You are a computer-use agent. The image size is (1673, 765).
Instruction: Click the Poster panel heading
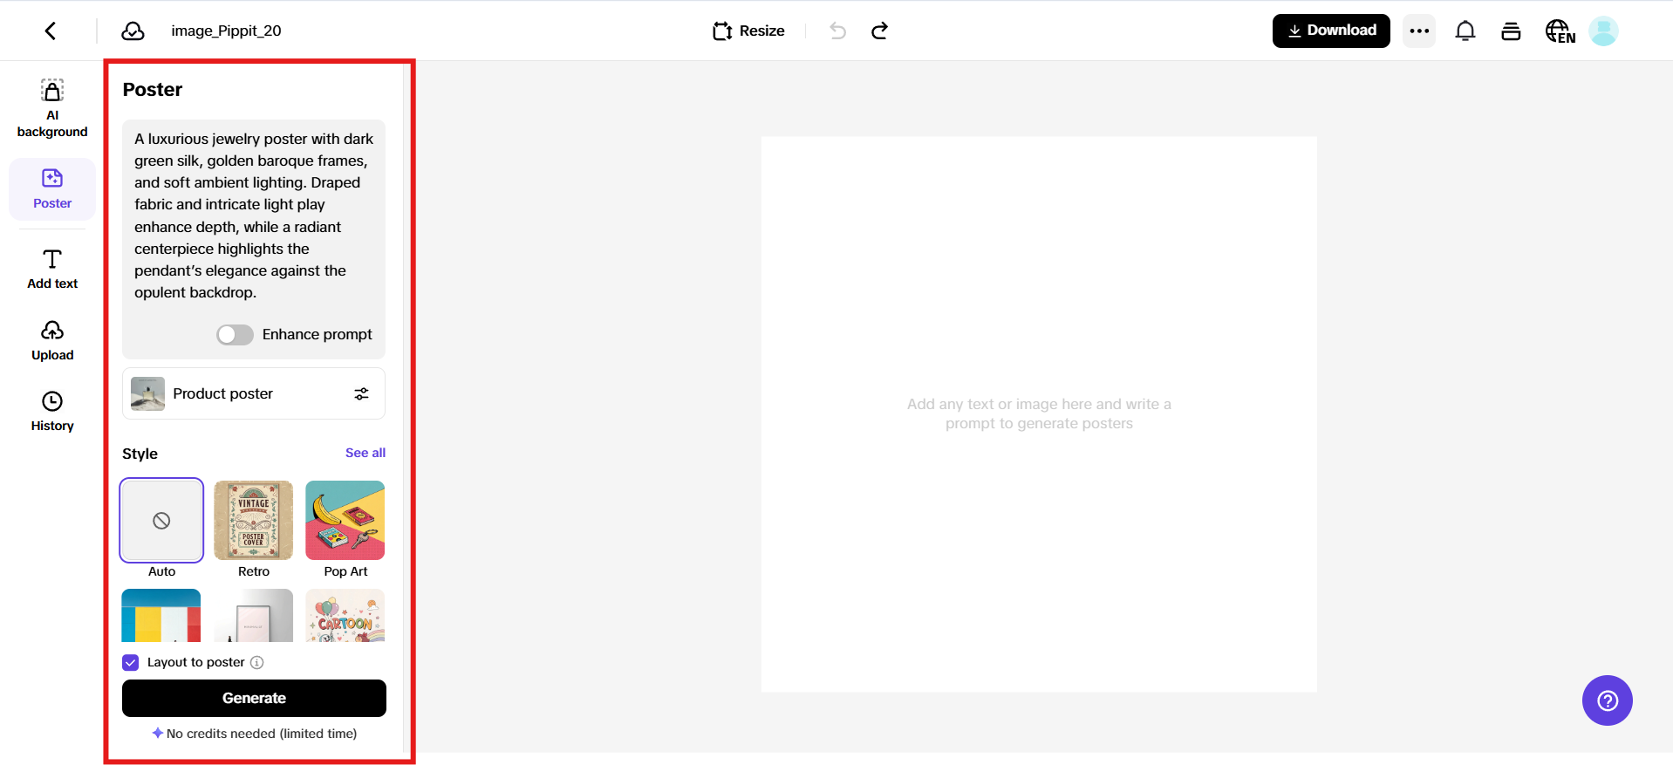[153, 90]
